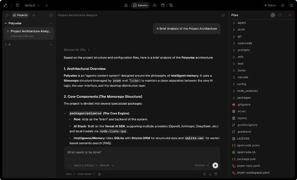Open the Enter Mode dropdown

point(87,174)
